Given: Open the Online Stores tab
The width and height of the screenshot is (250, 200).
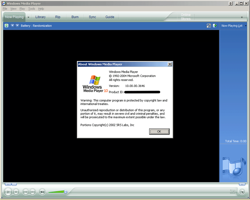Looking at the screenshot, I should click(186, 17).
